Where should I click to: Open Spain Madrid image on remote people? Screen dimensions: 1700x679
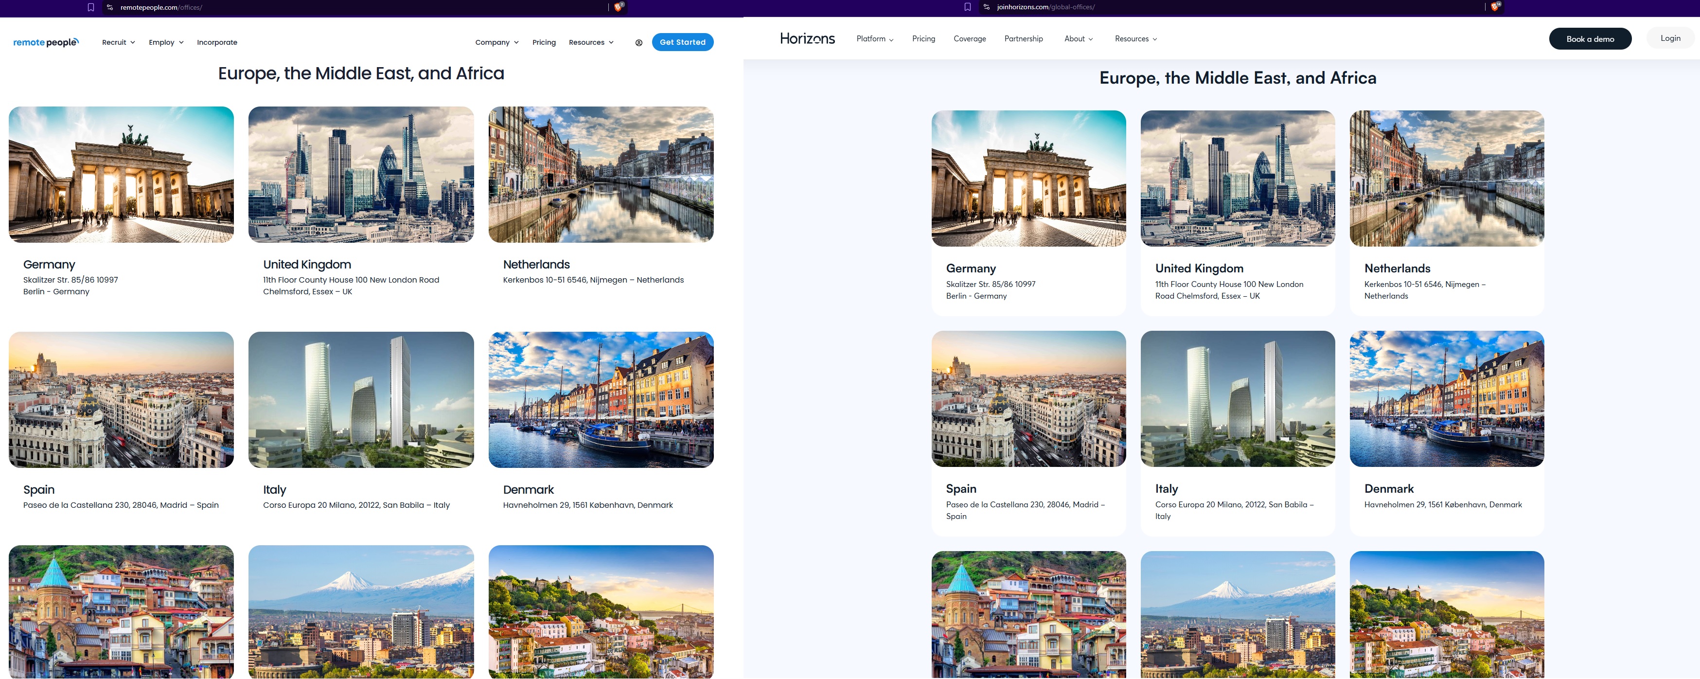pyautogui.click(x=121, y=399)
